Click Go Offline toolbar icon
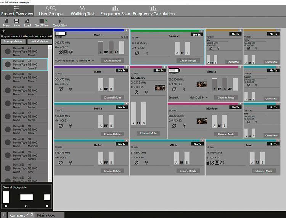The height and width of the screenshot is (218, 286). point(42,21)
